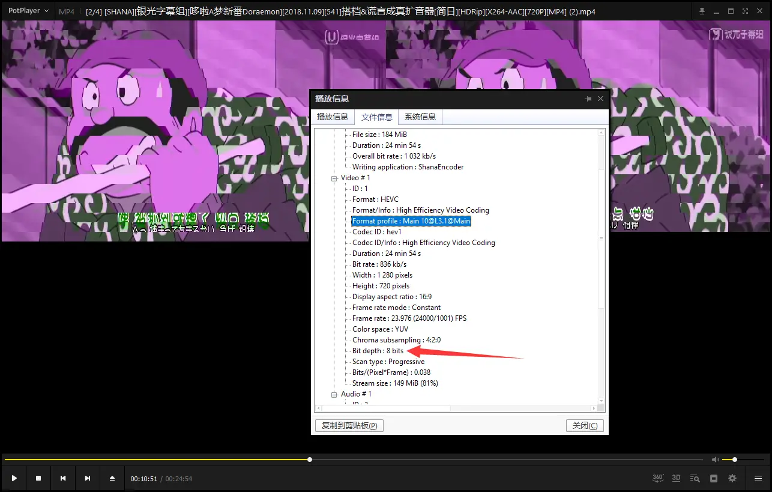Select the 'Format : HEVC' row
Image resolution: width=772 pixels, height=492 pixels.
coord(375,199)
